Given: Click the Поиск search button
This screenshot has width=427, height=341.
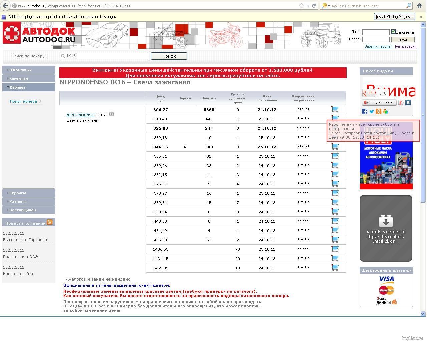Looking at the screenshot, I should [169, 56].
